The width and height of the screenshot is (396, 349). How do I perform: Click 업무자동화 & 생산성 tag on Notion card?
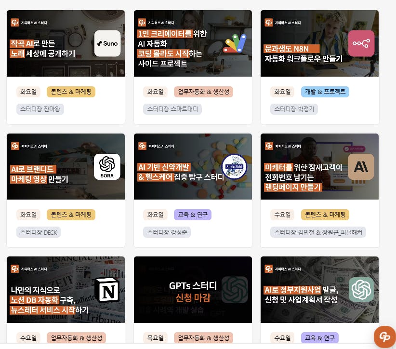pyautogui.click(x=77, y=338)
